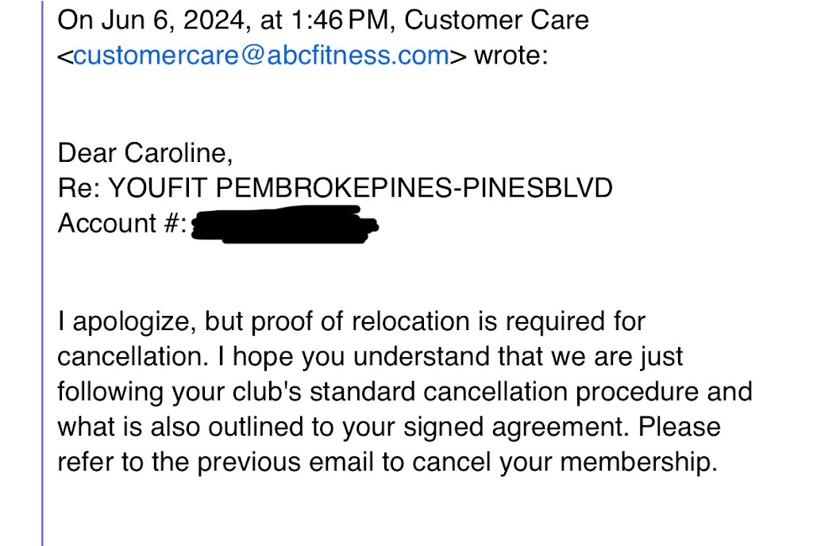The image size is (813, 546).
Task: Click "PEMBROKEPINES-PINESBLVD" club location text
Action: coord(414,187)
